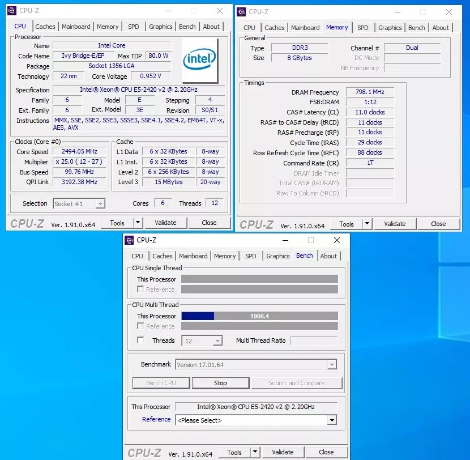Click Close button in the CPU window
The height and width of the screenshot is (460, 470).
pos(209,223)
